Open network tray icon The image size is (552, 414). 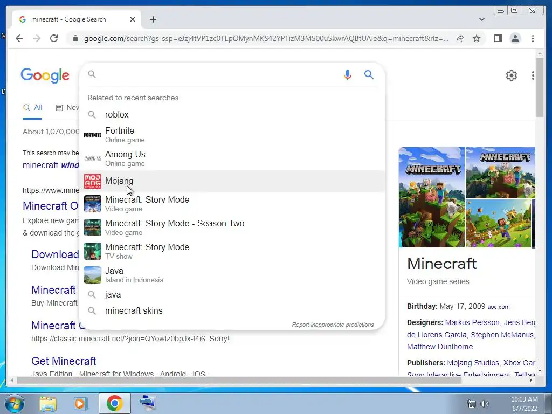tap(471, 404)
